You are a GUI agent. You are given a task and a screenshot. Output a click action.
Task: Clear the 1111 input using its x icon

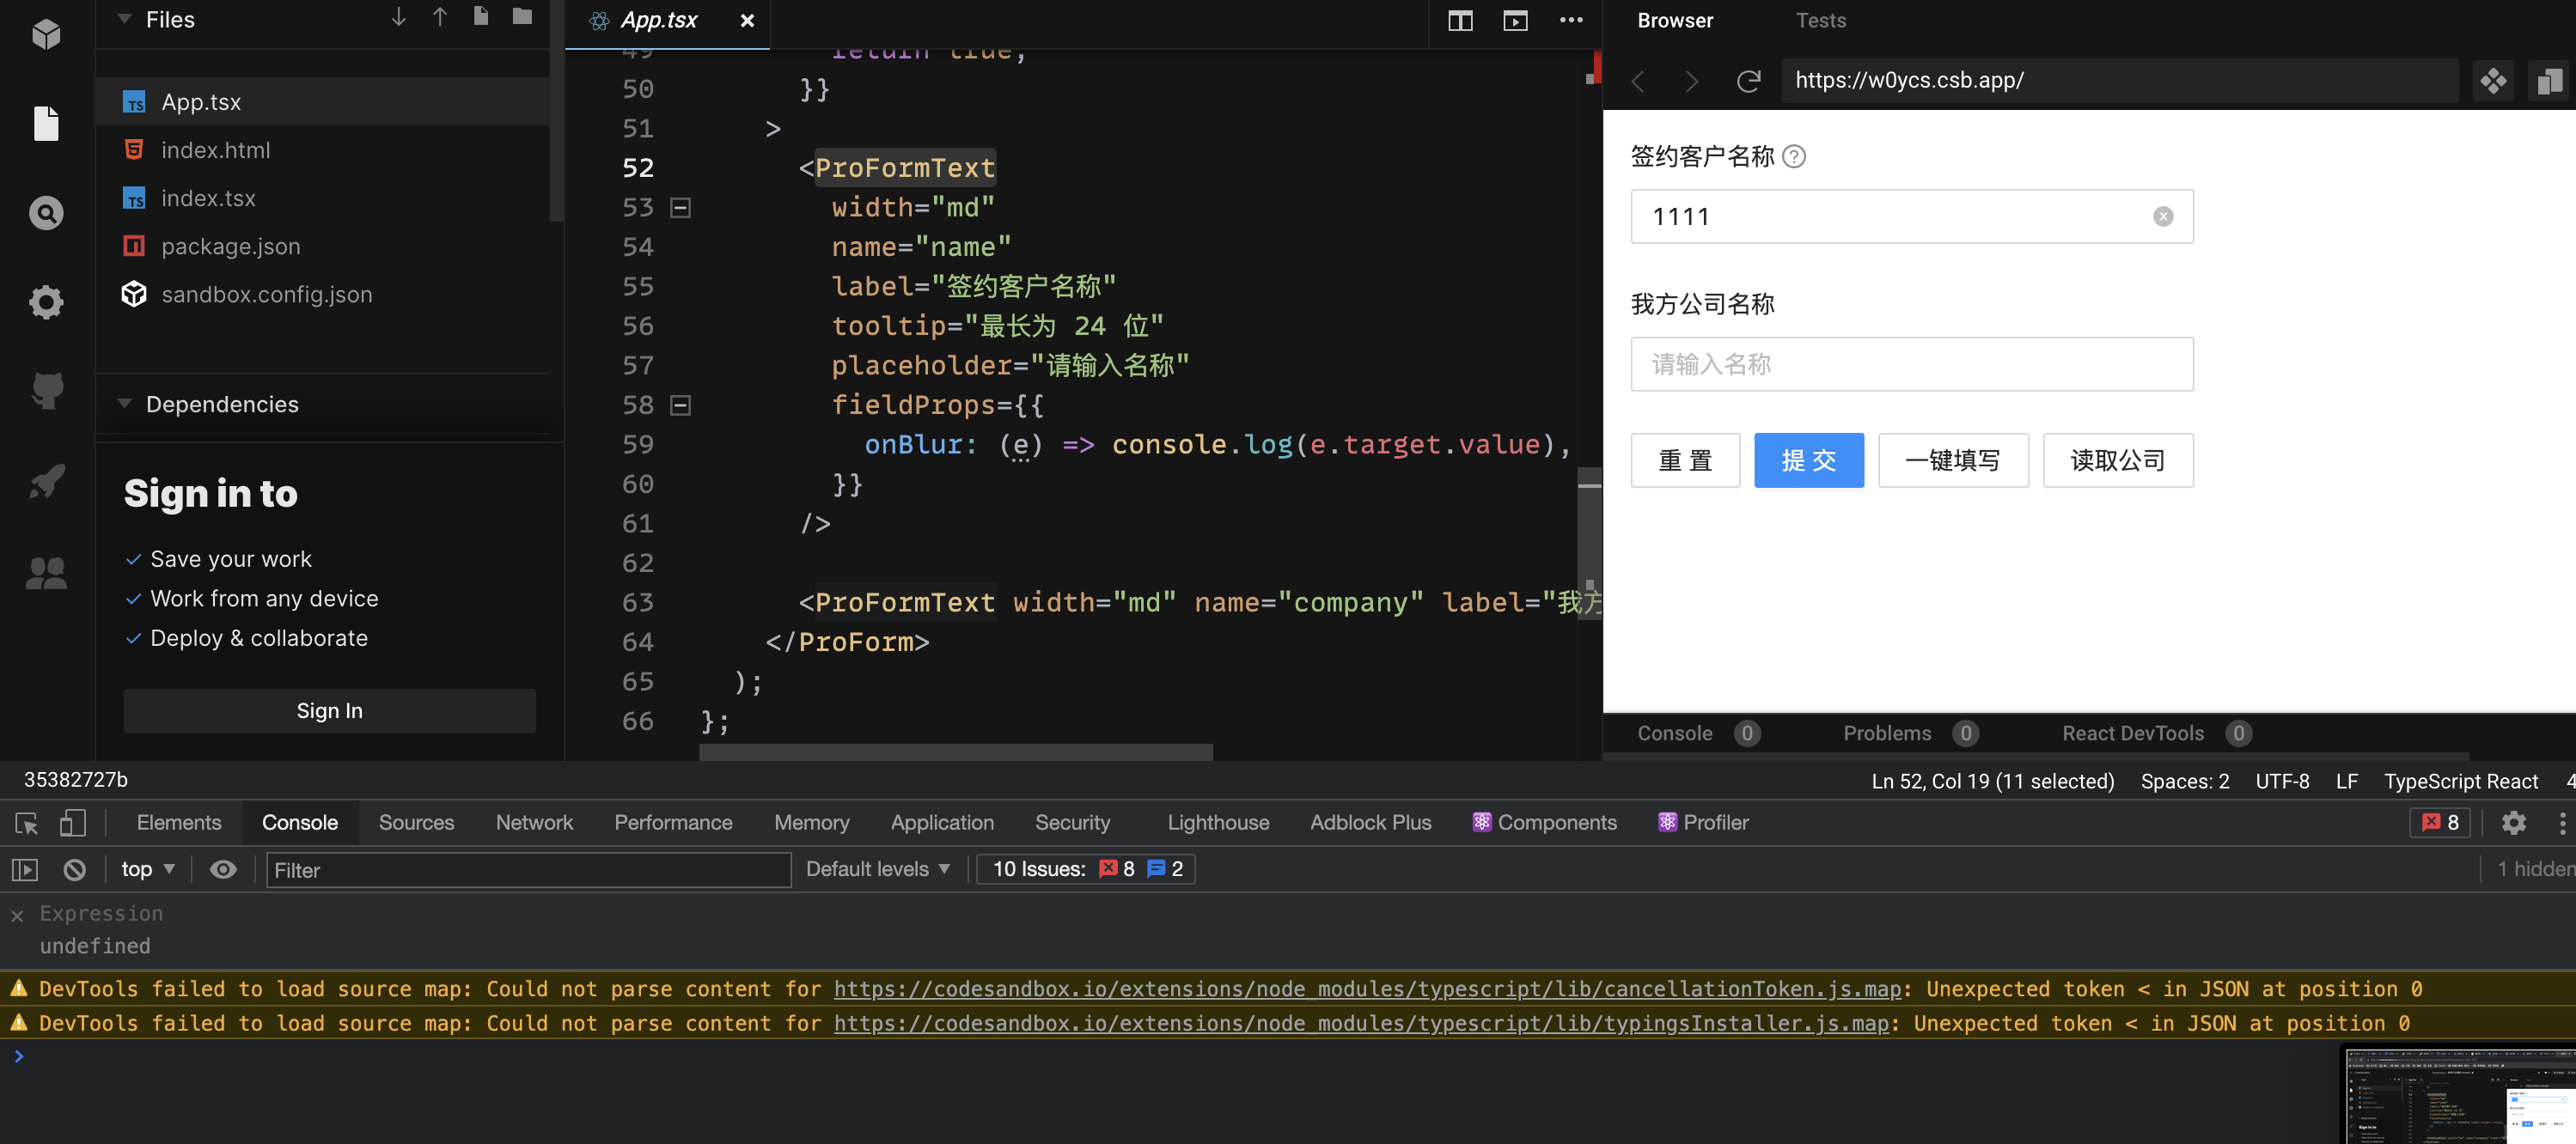(x=2162, y=216)
